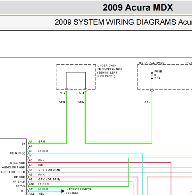The height and width of the screenshot is (195, 192).
Task: Click the 'RR BUS (+)' terminal label
Action: click(x=18, y=153)
